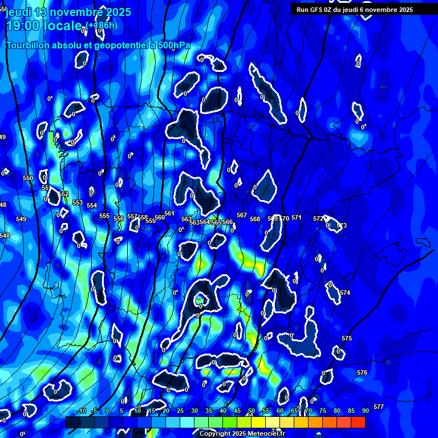Click the 550 contour label on the left
The height and width of the screenshot is (438, 438).
tap(28, 178)
